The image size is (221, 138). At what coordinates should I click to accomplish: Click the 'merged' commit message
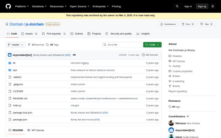click(75, 106)
